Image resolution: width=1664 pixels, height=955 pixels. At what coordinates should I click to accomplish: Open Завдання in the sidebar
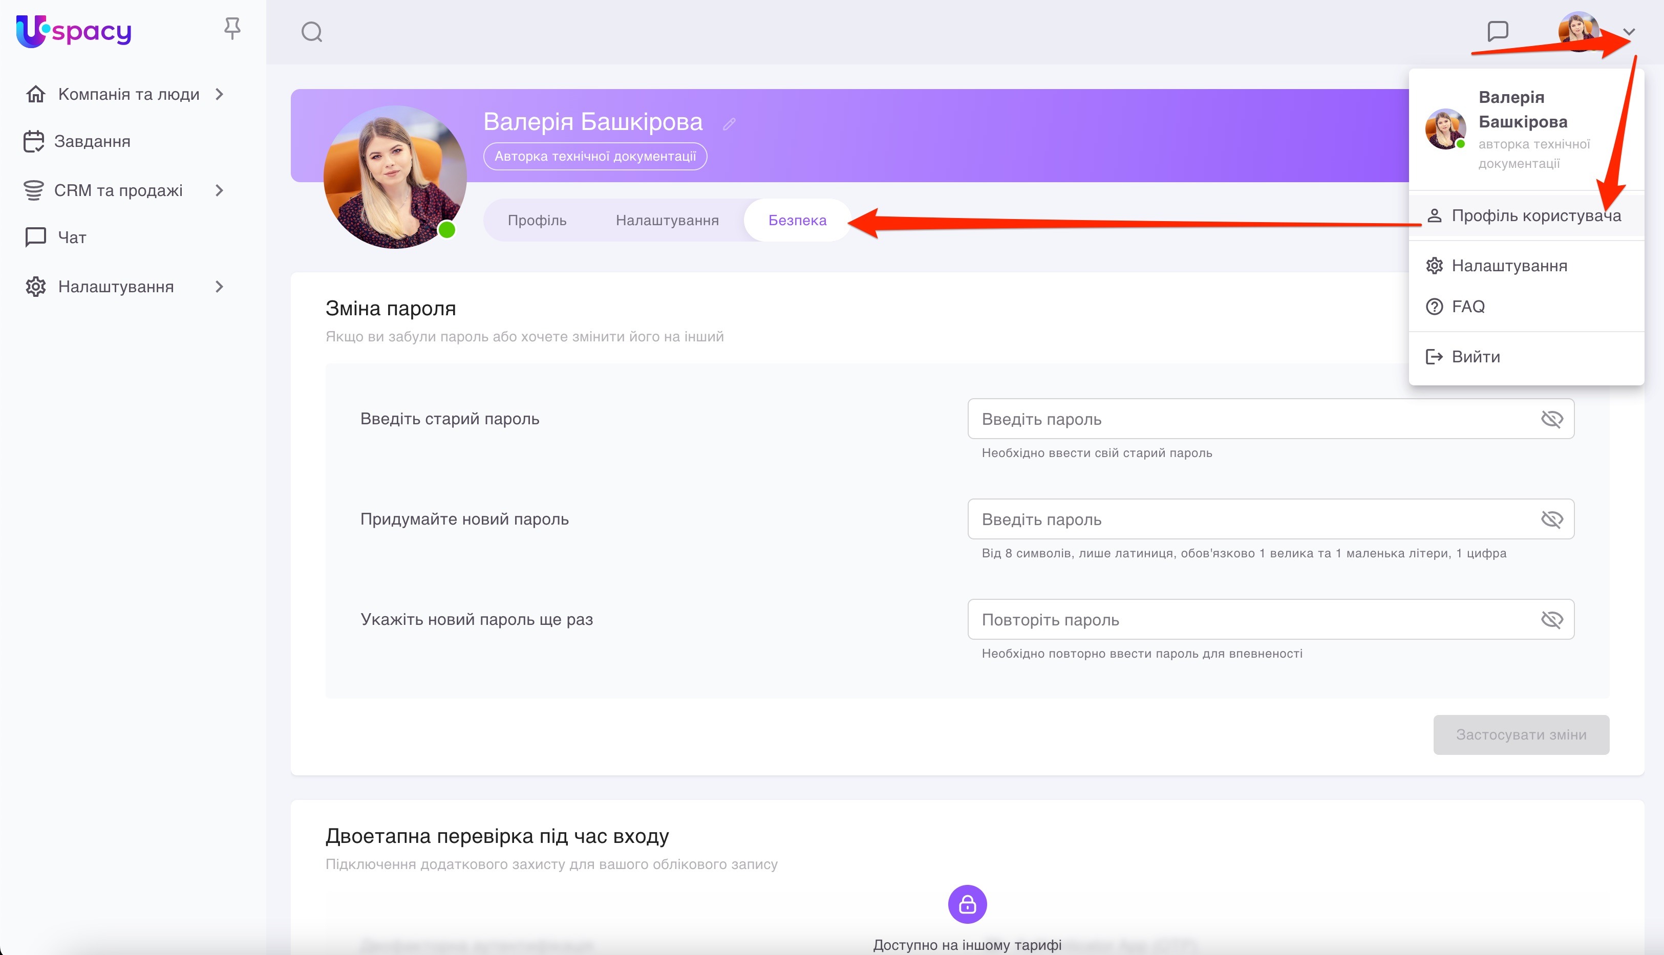click(x=92, y=142)
